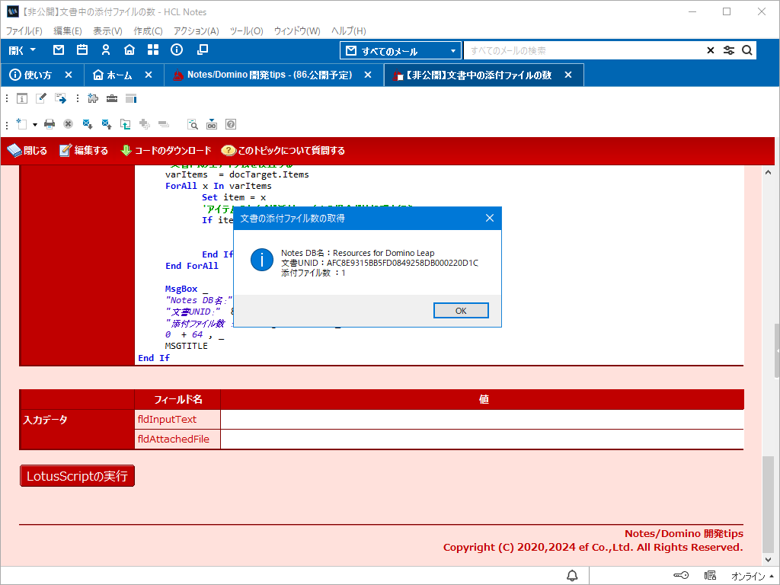Click the Print toolbar icon

50,123
